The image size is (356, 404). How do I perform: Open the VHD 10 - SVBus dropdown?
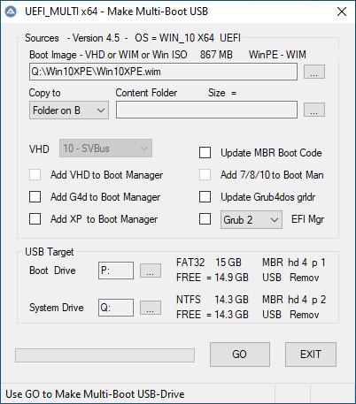click(105, 149)
